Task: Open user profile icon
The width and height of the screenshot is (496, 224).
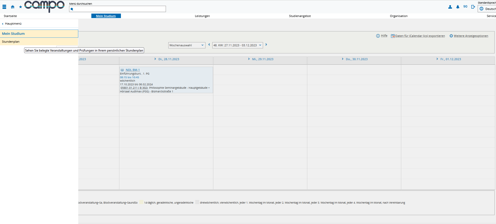Action: pyautogui.click(x=450, y=7)
